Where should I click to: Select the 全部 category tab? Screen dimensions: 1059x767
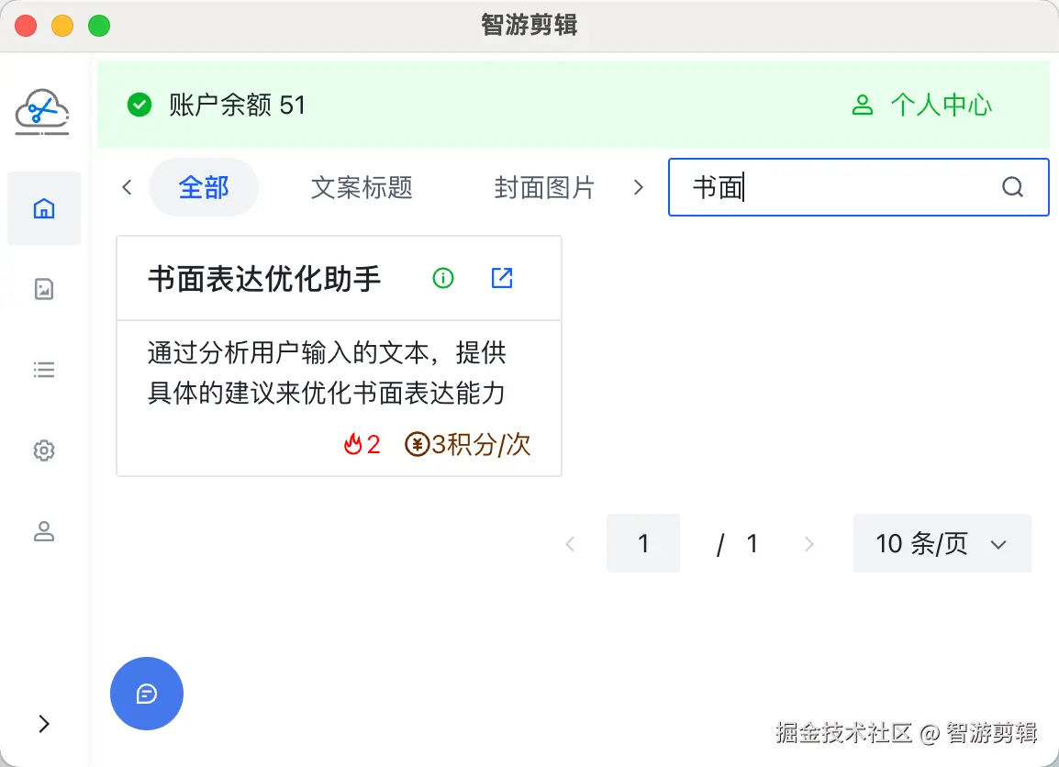(x=204, y=188)
